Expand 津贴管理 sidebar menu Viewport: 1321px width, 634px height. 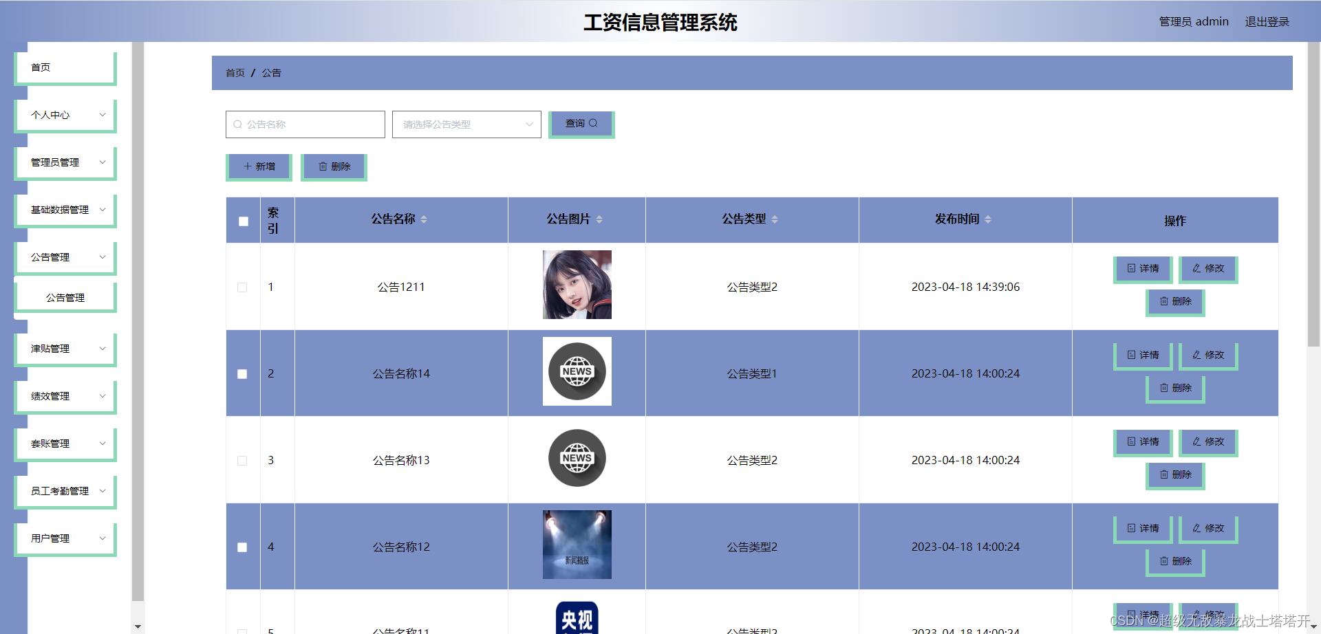tap(65, 349)
